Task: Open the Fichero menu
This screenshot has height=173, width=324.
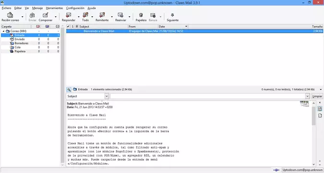Action: (x=6, y=8)
